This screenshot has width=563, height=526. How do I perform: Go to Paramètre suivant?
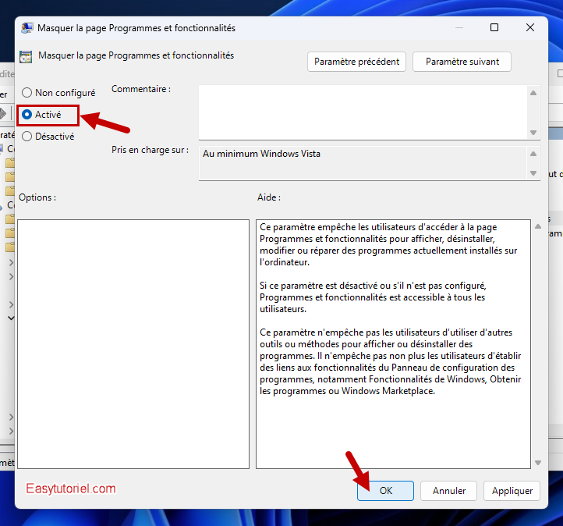462,62
